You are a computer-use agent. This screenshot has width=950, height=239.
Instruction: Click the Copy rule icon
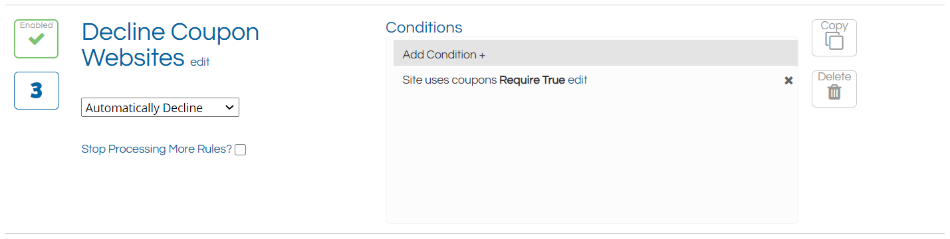[x=834, y=40]
